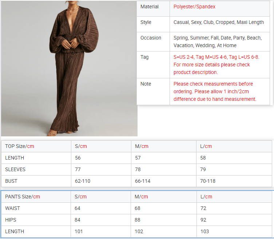Viewport: 274px width, 239px height.
Task: Click the BUST row label
Action: [x=11, y=181]
